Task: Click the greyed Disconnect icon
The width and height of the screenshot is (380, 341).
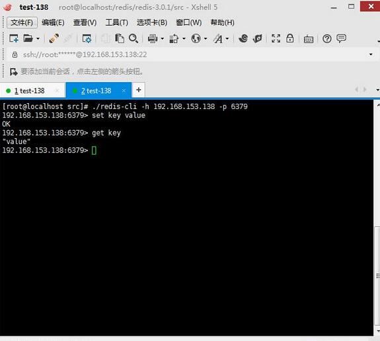Action: pos(68,38)
